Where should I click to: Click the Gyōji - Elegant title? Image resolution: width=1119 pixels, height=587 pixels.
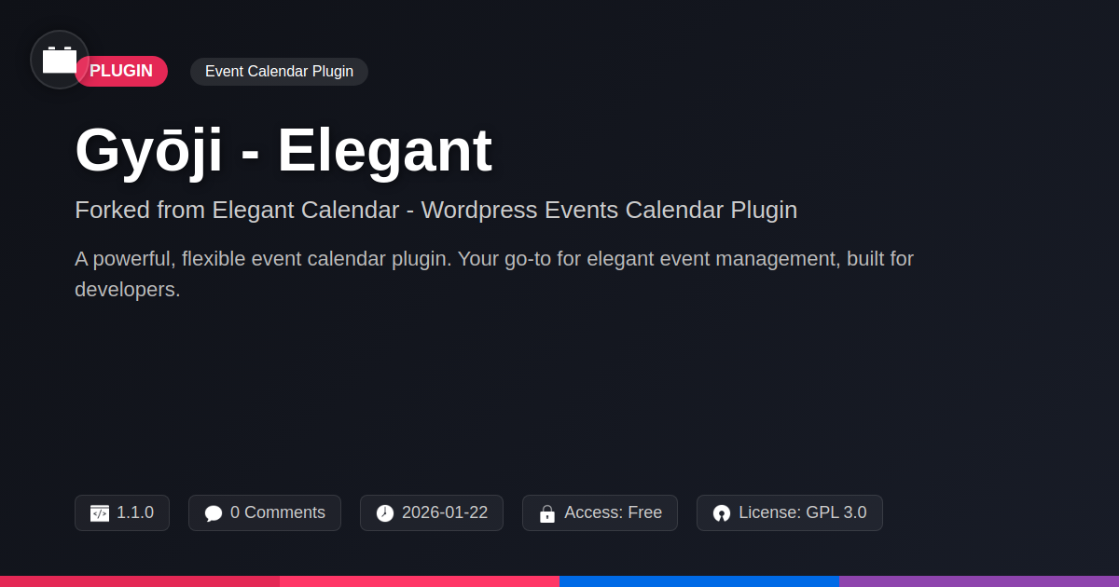[283, 151]
